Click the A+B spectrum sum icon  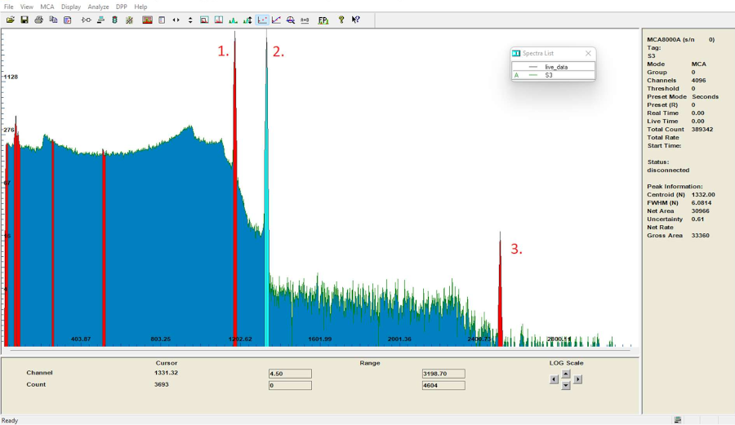coord(305,20)
